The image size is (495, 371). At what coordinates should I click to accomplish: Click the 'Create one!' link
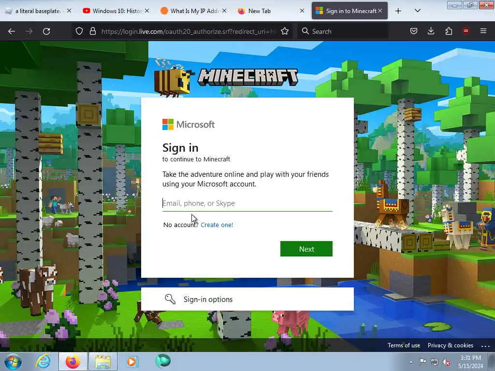(x=217, y=225)
